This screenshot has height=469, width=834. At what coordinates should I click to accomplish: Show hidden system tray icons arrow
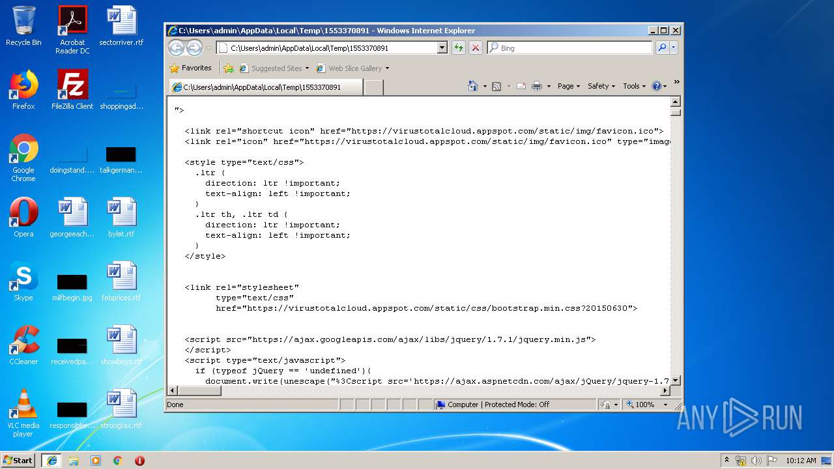point(726,460)
